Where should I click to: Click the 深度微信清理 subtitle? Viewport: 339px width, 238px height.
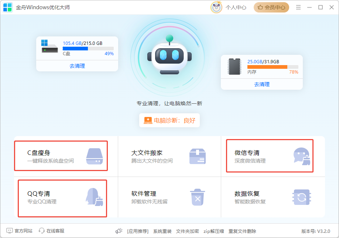click(250, 161)
